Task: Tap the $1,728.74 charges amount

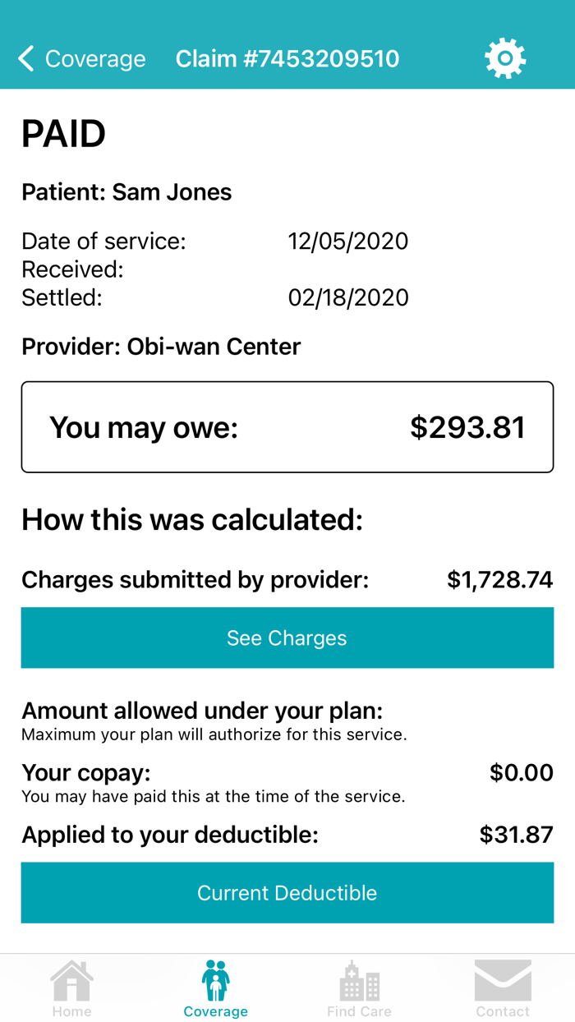Action: click(499, 580)
